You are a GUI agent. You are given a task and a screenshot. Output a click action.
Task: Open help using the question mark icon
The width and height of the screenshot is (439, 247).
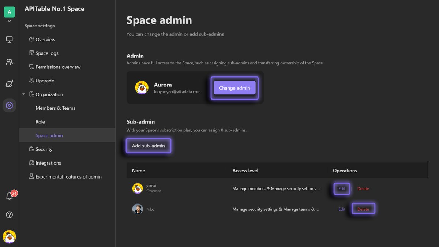tap(9, 215)
